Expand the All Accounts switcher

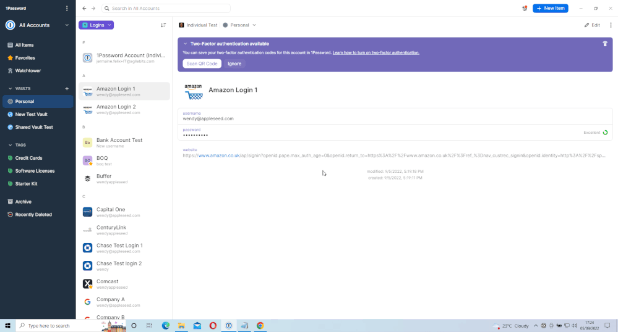tap(67, 25)
